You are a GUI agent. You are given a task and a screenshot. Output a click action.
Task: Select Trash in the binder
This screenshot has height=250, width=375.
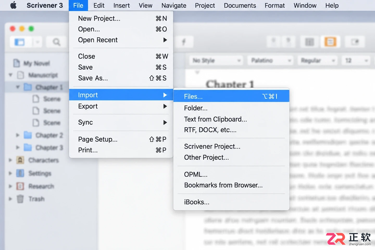coord(31,199)
